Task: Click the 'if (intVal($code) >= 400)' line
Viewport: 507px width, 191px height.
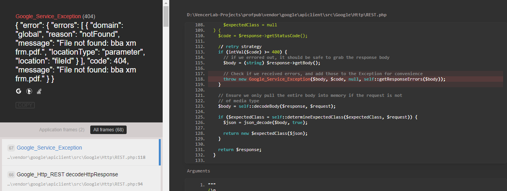Action: [253, 52]
